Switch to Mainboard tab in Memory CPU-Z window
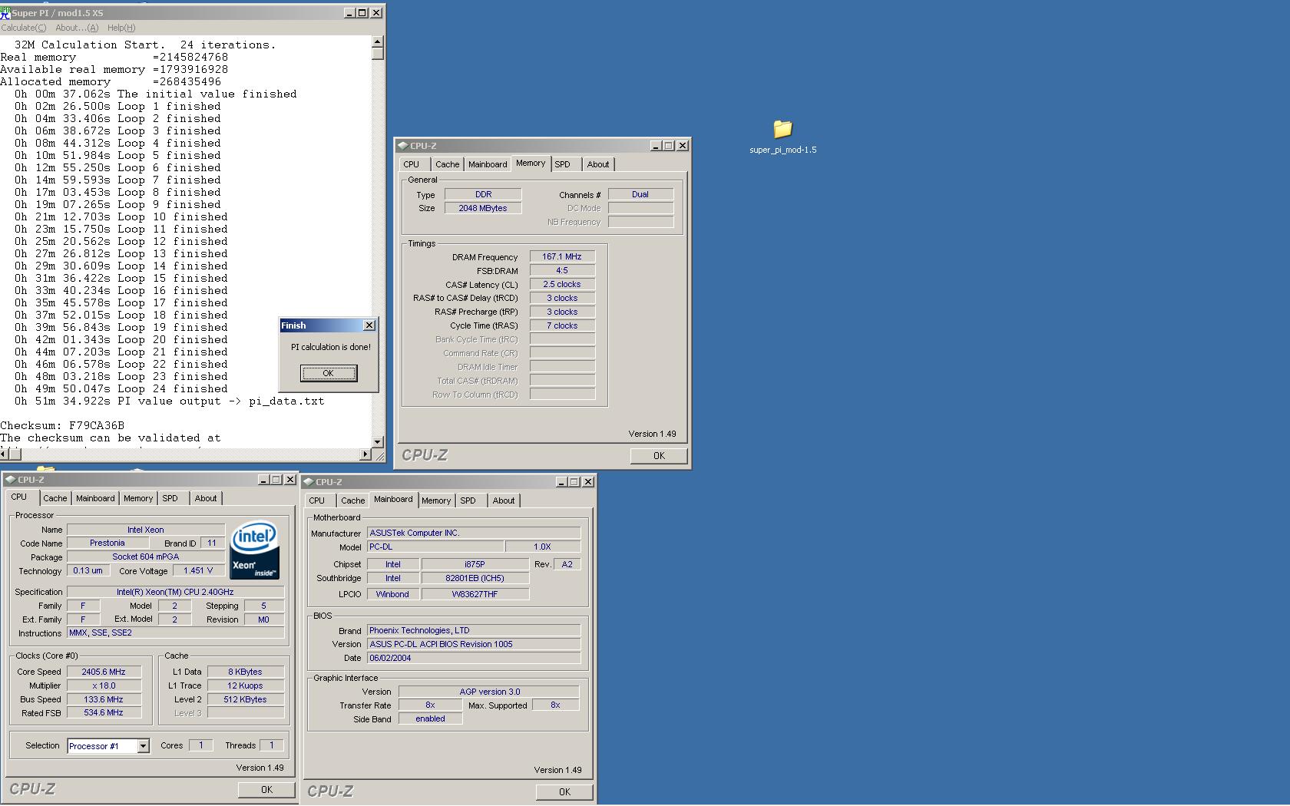This screenshot has height=806, width=1290. click(488, 164)
